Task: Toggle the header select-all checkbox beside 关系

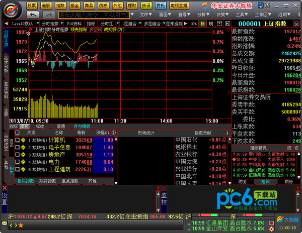Action: pyautogui.click(x=17, y=133)
